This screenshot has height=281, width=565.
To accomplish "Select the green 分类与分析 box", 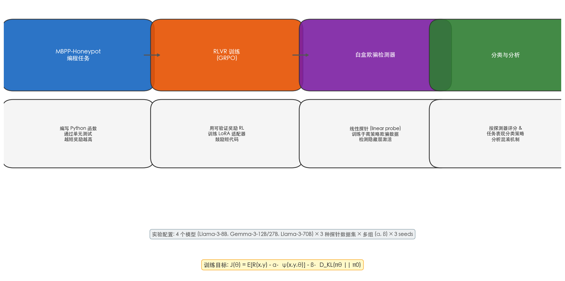I will [x=505, y=55].
